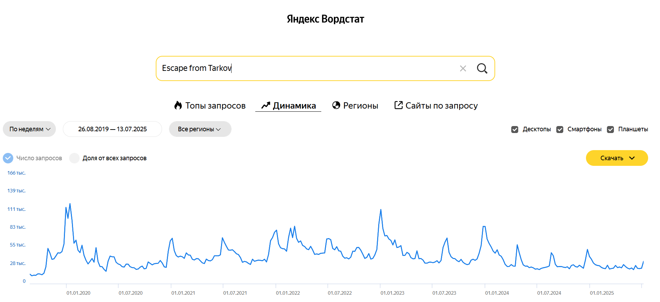This screenshot has height=302, width=660.
Task: Disable the Планшеты checkbox
Action: pos(610,130)
